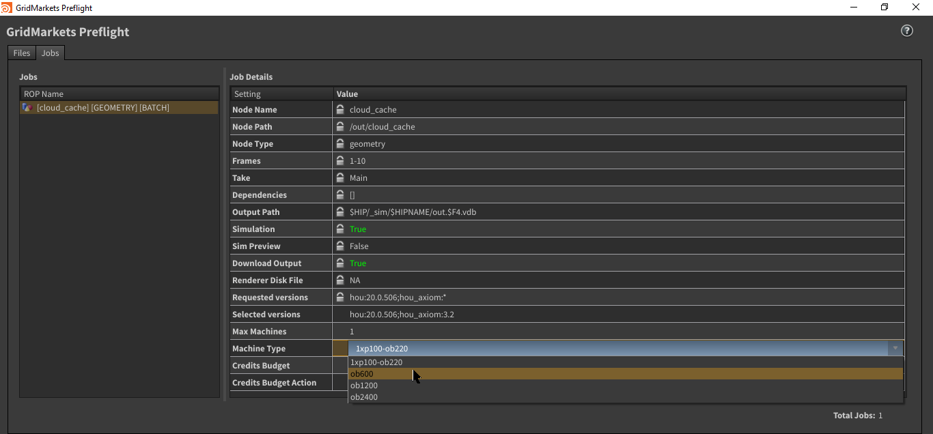This screenshot has height=434, width=933.
Task: Click the Max Machines value field
Action: click(619, 331)
